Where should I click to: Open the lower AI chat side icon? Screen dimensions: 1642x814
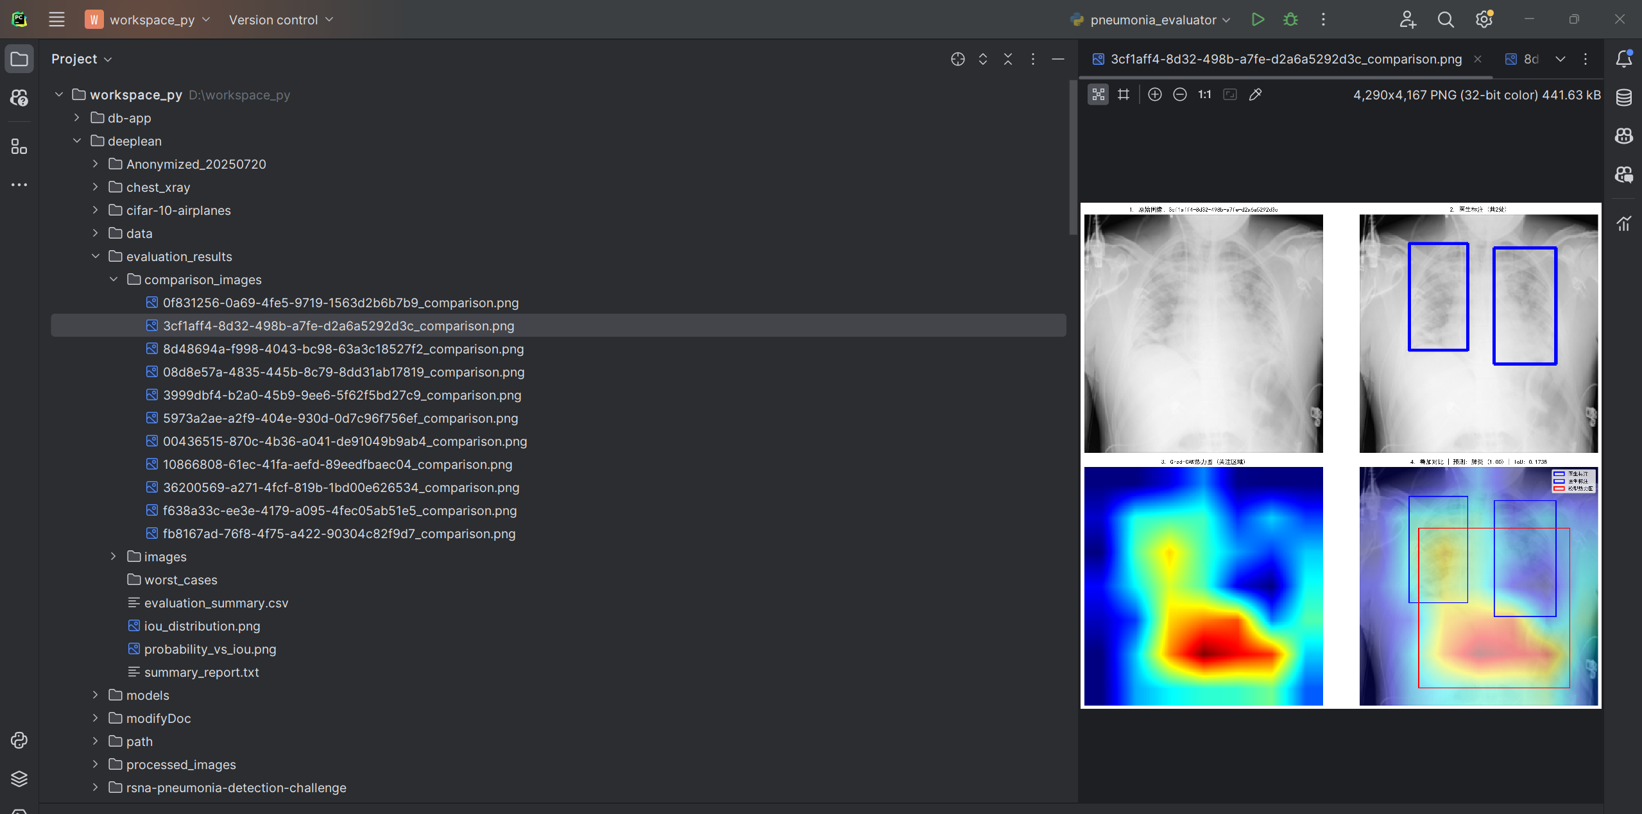click(x=1623, y=174)
